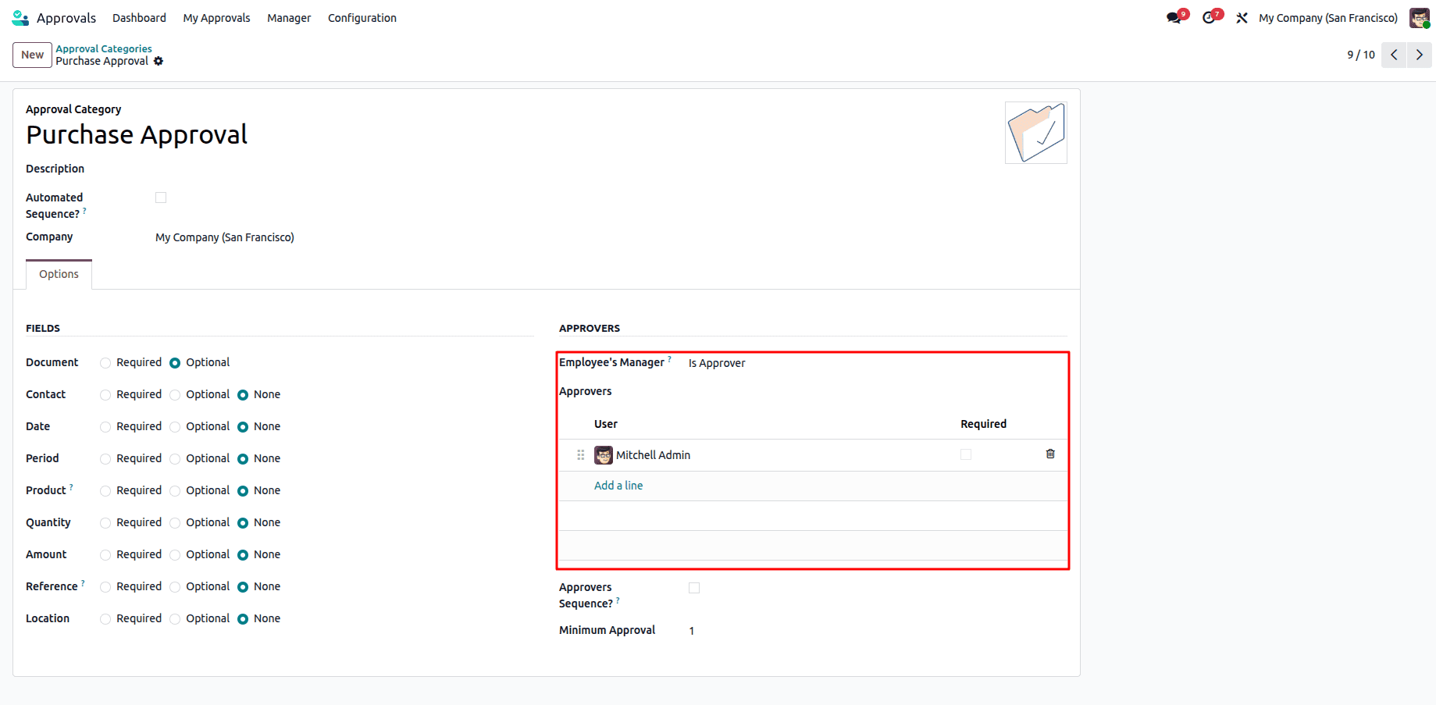Grab the drag handle of Mitchell Admin row
This screenshot has height=705, width=1436.
[580, 455]
